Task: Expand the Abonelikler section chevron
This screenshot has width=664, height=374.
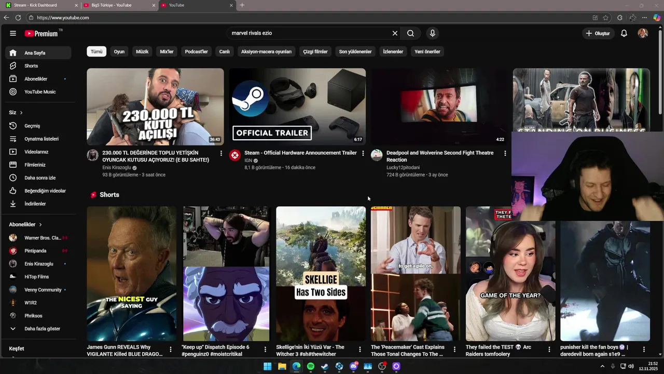Action: click(x=40, y=224)
